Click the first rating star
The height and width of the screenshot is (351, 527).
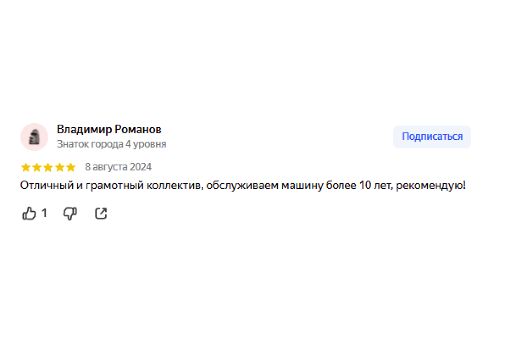coord(25,167)
